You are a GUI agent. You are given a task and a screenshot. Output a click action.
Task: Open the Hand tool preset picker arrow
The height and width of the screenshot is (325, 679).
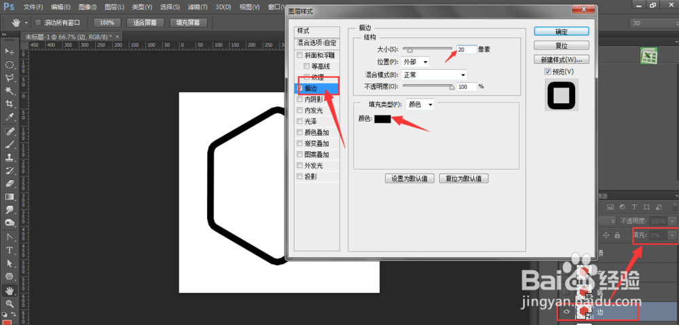pyautogui.click(x=26, y=22)
